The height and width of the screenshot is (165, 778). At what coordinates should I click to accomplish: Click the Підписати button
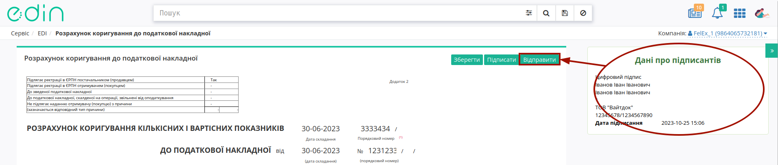point(501,60)
